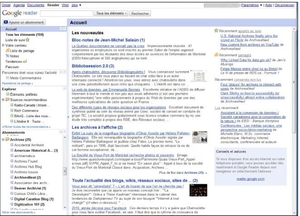Click Afficher toutes les recommandations link
This screenshot has height=216, width=300.
26,127
